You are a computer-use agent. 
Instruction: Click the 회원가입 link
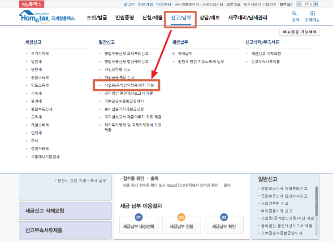coord(145,4)
